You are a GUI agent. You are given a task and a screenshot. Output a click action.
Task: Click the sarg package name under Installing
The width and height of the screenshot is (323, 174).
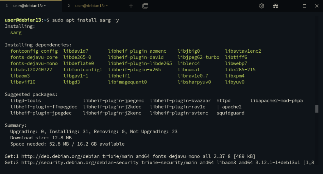16,32
